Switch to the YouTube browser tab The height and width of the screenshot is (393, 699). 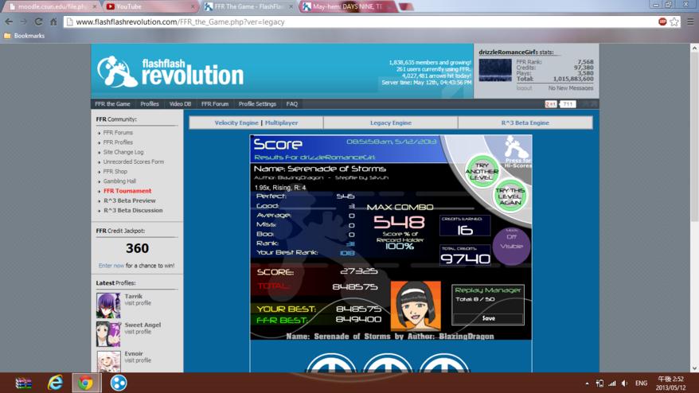pos(150,6)
